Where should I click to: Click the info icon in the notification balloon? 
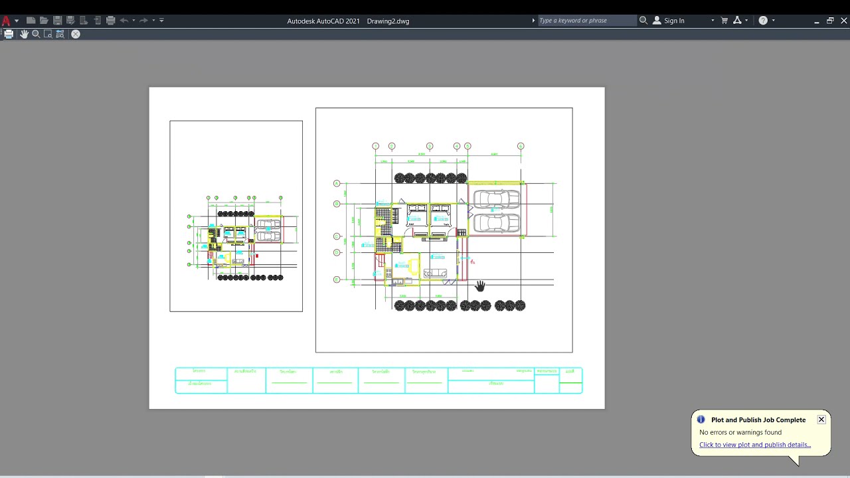point(701,420)
